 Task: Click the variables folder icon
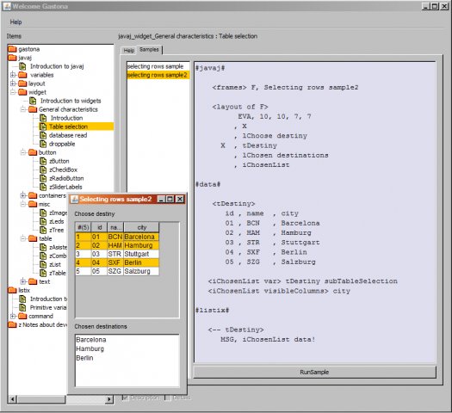(22, 75)
